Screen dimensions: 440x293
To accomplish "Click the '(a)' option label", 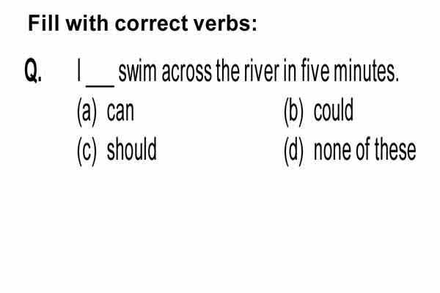I will click(87, 111).
